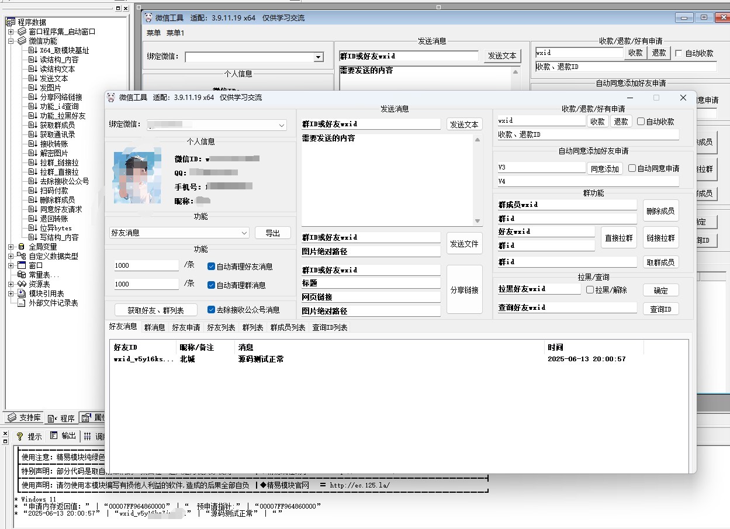The width and height of the screenshot is (730, 529).
Task: Click the subroutine icon beside 功能_拉黑好友
Action: point(33,116)
